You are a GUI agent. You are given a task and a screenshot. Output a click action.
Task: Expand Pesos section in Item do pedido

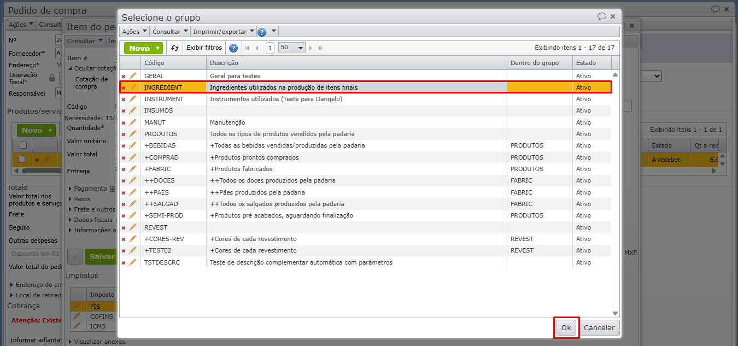[x=70, y=199]
